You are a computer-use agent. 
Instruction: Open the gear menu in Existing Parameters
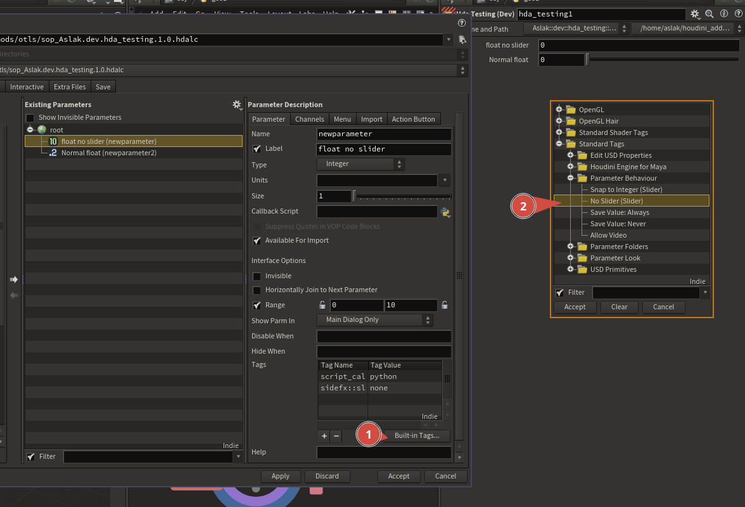tap(237, 105)
